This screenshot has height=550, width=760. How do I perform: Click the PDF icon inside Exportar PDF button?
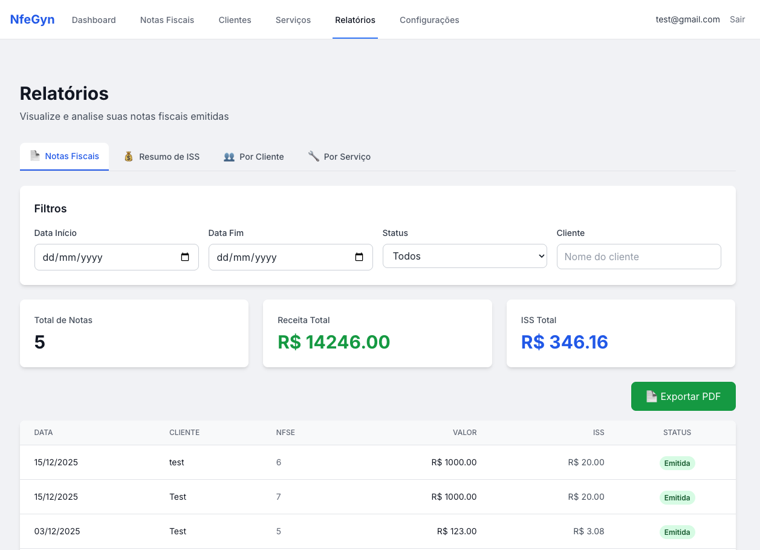tap(651, 396)
